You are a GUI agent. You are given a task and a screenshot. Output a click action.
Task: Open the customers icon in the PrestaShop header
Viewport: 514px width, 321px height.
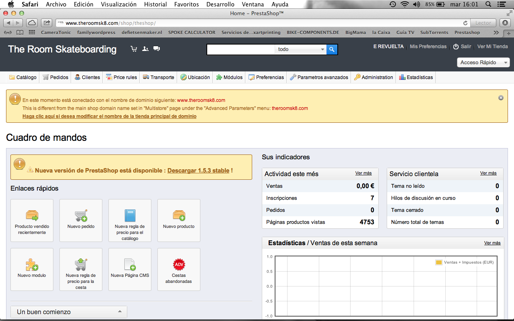(145, 49)
